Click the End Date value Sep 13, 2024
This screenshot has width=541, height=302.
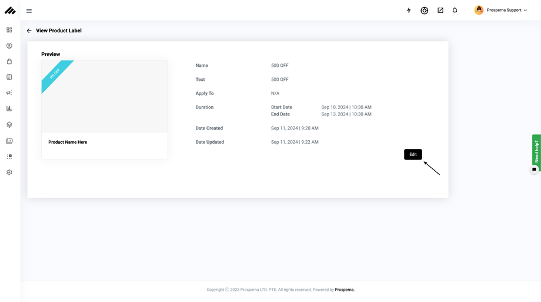coord(346,114)
